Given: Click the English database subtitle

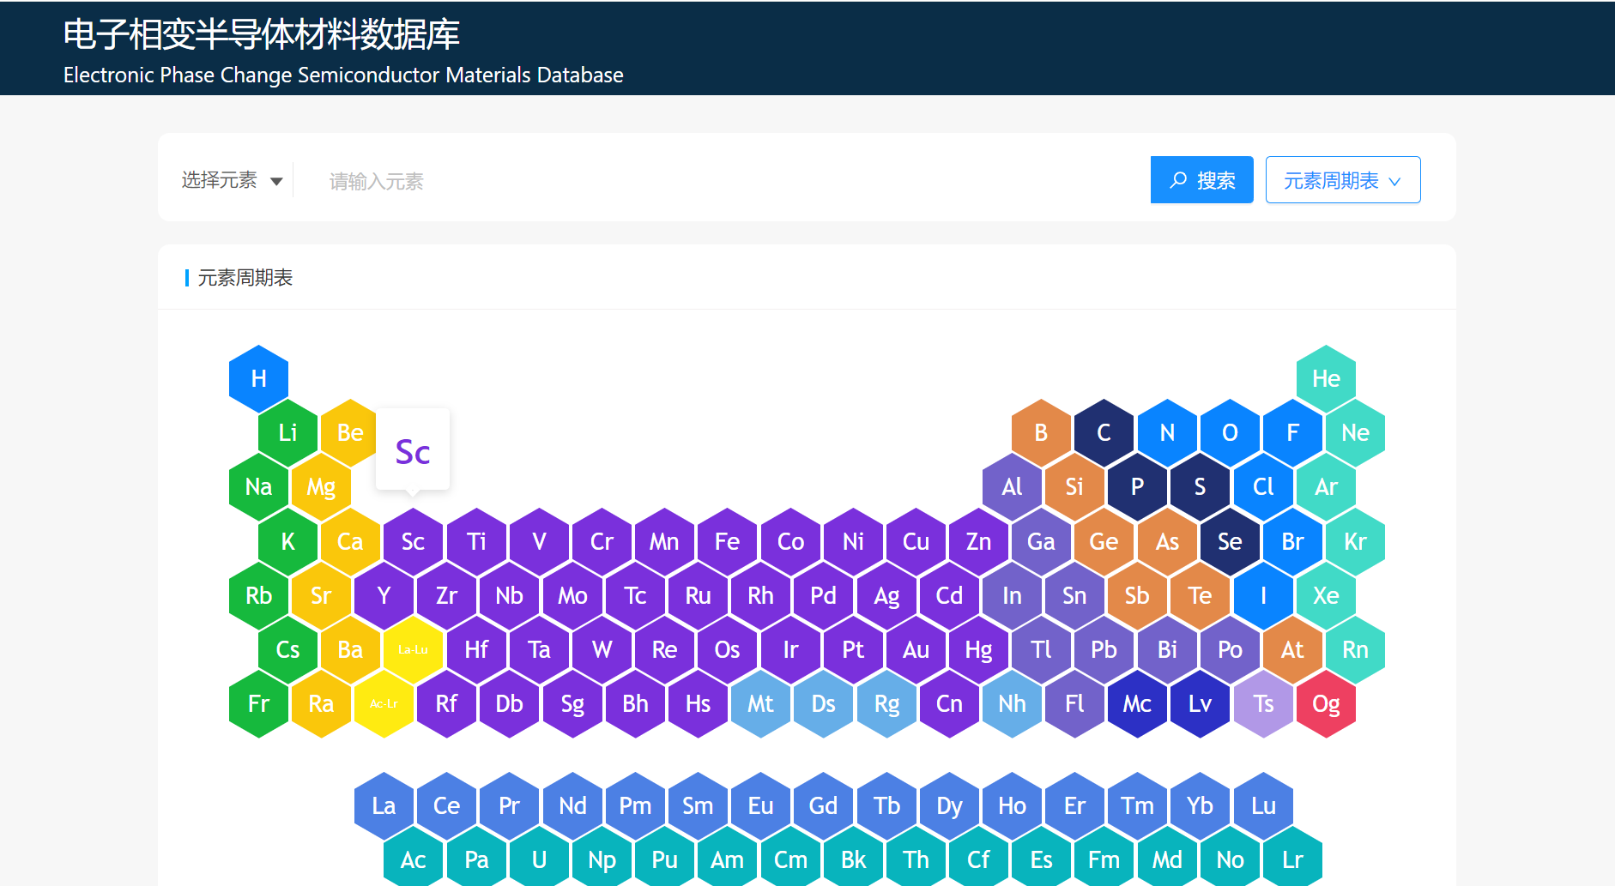Looking at the screenshot, I should click(x=343, y=75).
